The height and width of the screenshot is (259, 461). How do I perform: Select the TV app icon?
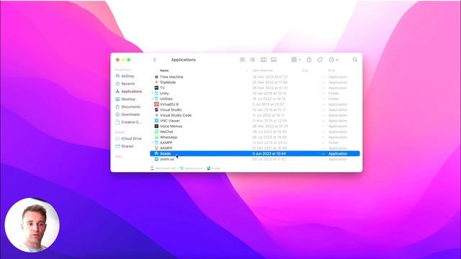point(156,88)
